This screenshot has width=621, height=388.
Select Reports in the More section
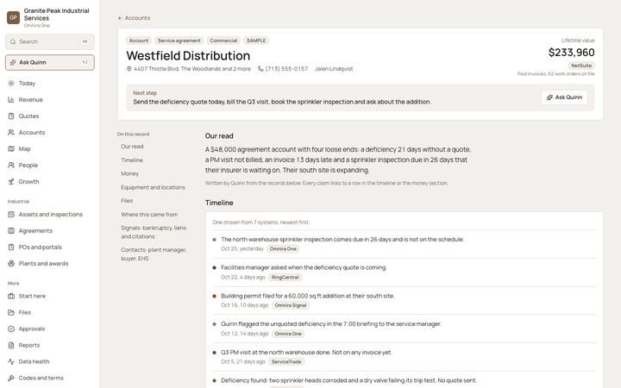[x=50, y=345]
